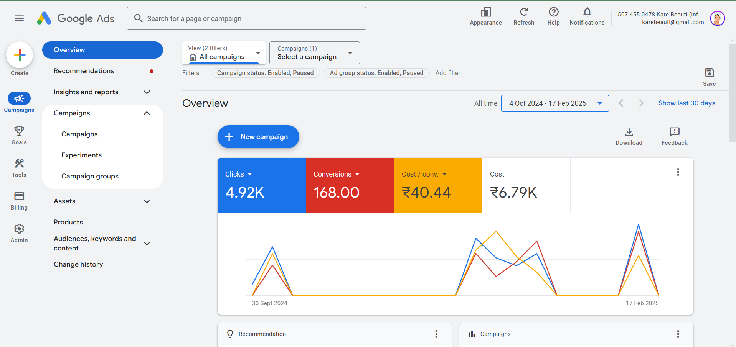Open the hamburger main menu

[19, 18]
